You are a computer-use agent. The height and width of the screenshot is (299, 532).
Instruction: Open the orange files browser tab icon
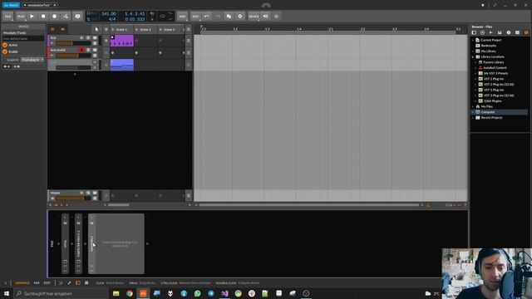tap(526, 32)
